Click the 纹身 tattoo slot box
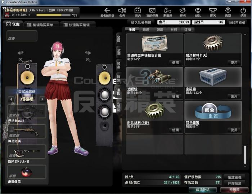This screenshot has width=252, height=194. pos(22,36)
